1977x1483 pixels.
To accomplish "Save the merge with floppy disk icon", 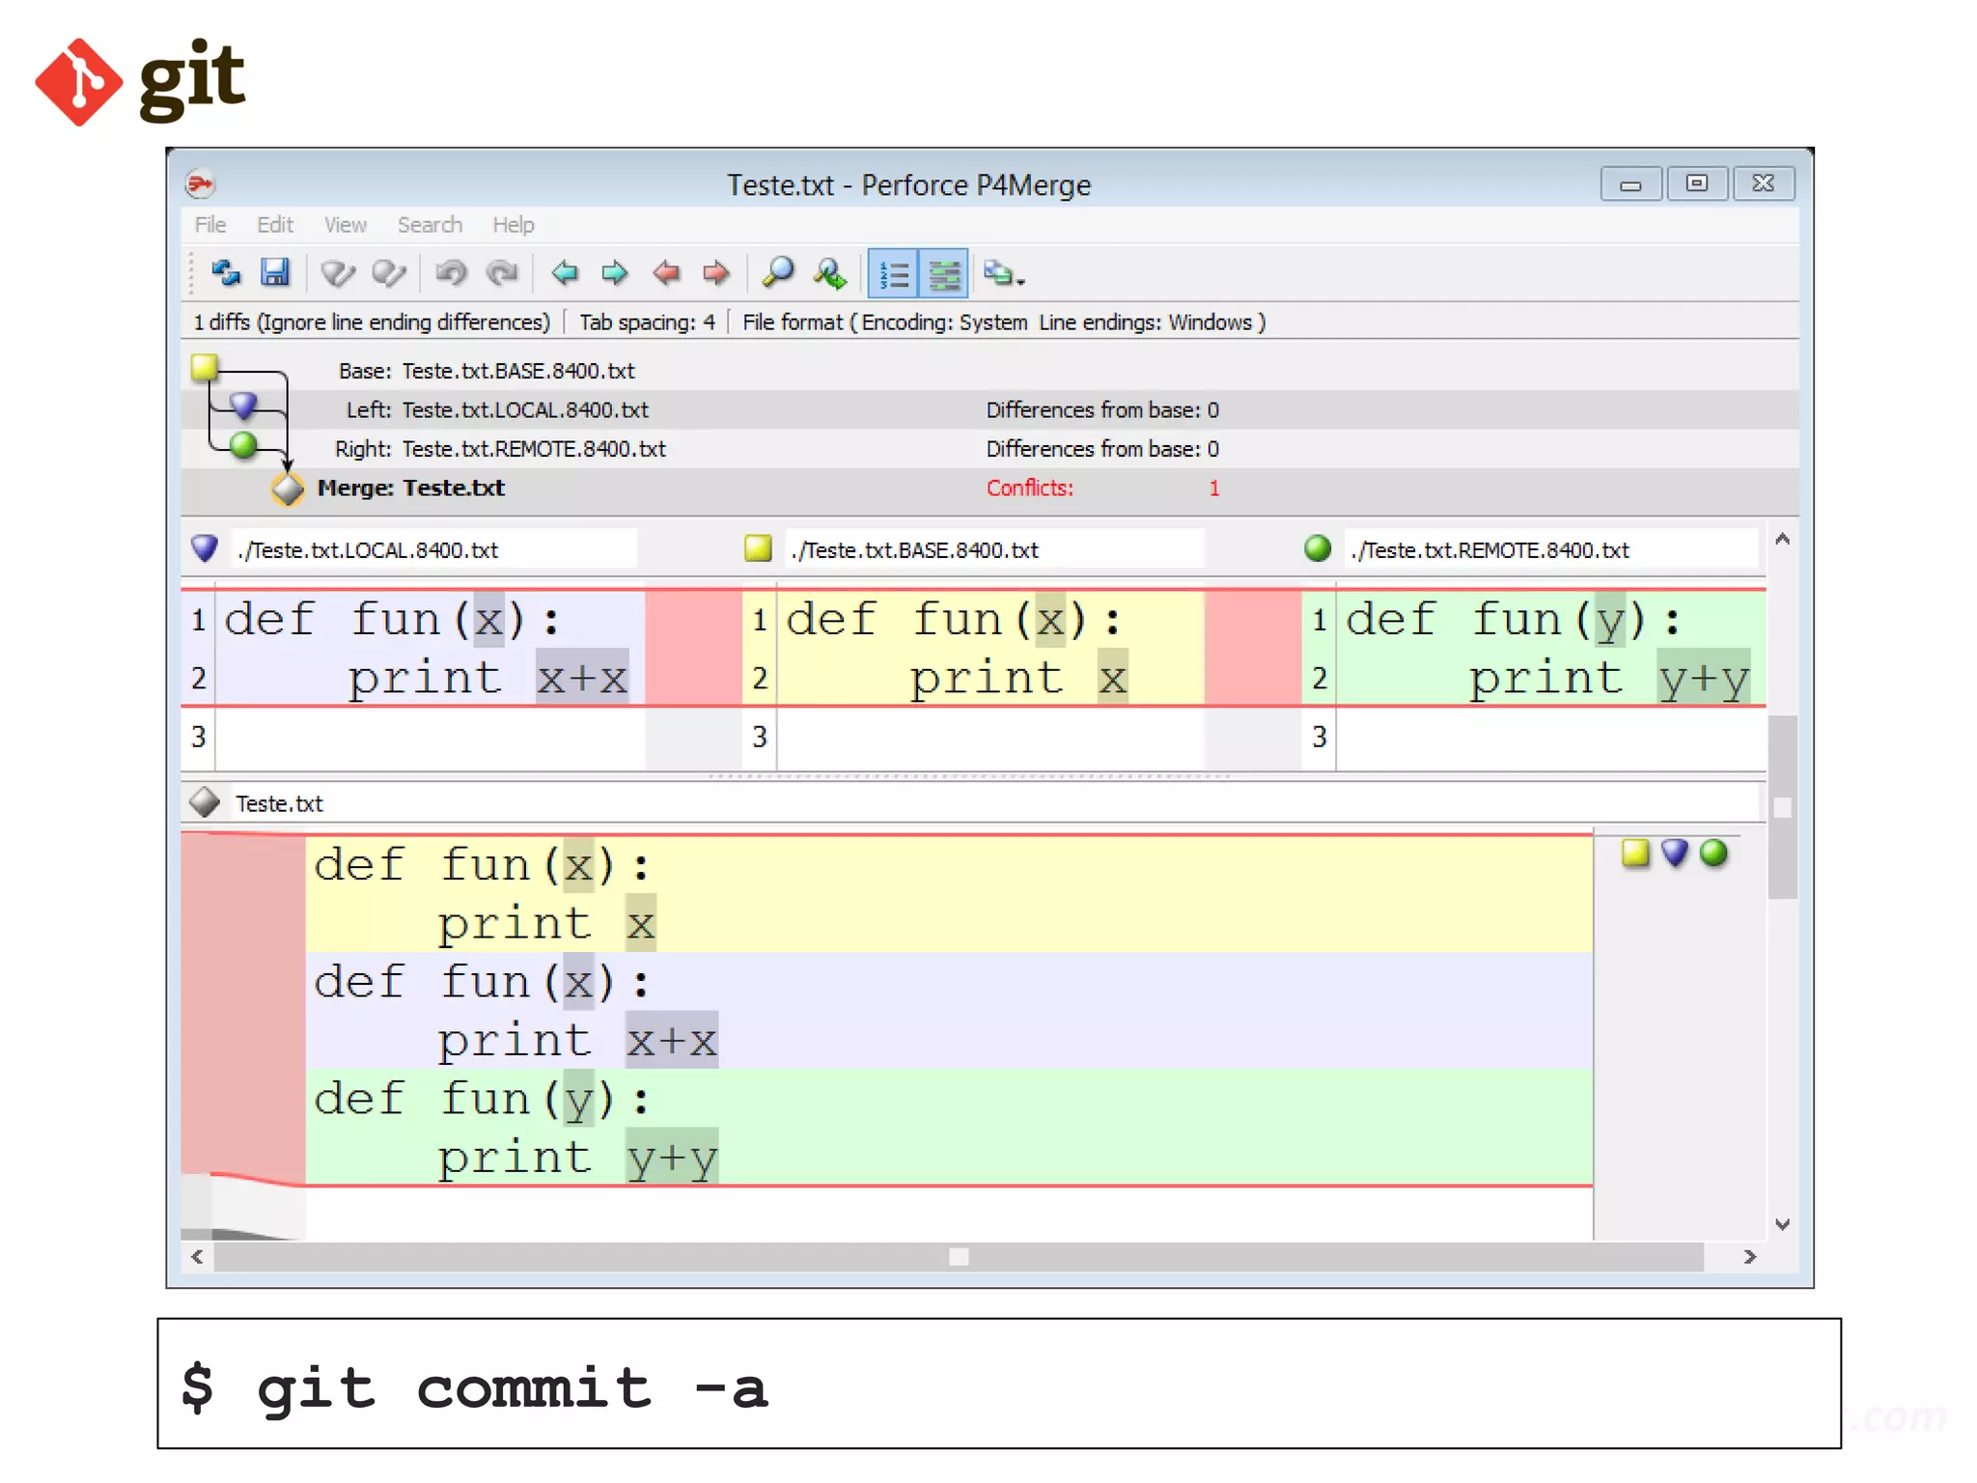I will click(275, 273).
